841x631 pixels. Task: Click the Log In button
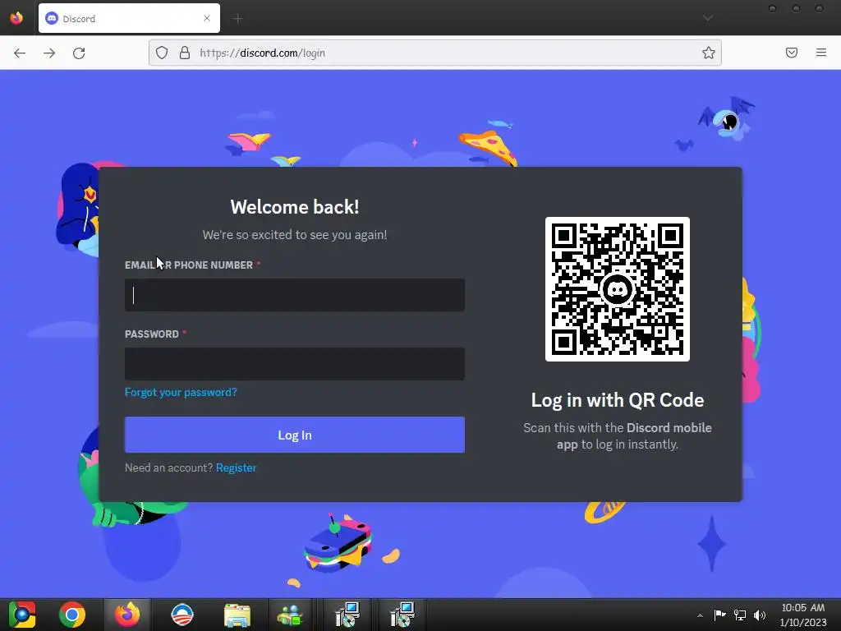tap(295, 435)
